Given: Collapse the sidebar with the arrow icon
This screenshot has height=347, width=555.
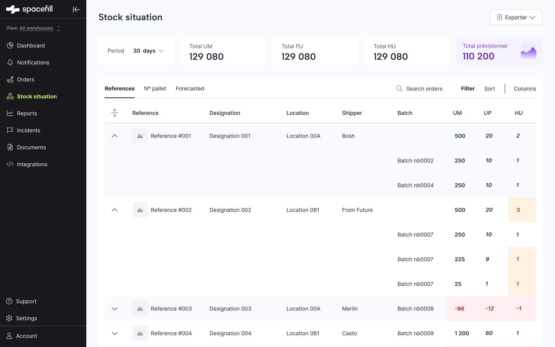Looking at the screenshot, I should [x=76, y=10].
